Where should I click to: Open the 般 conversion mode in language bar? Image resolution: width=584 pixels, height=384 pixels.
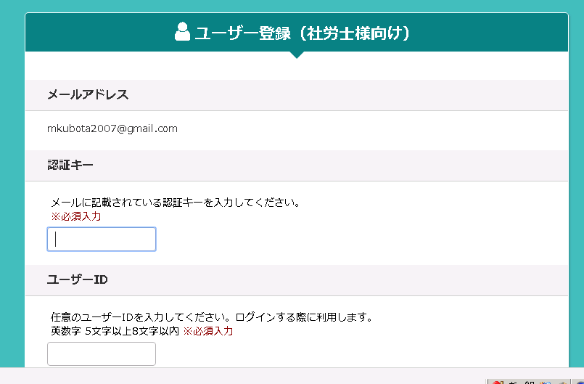[x=530, y=382]
